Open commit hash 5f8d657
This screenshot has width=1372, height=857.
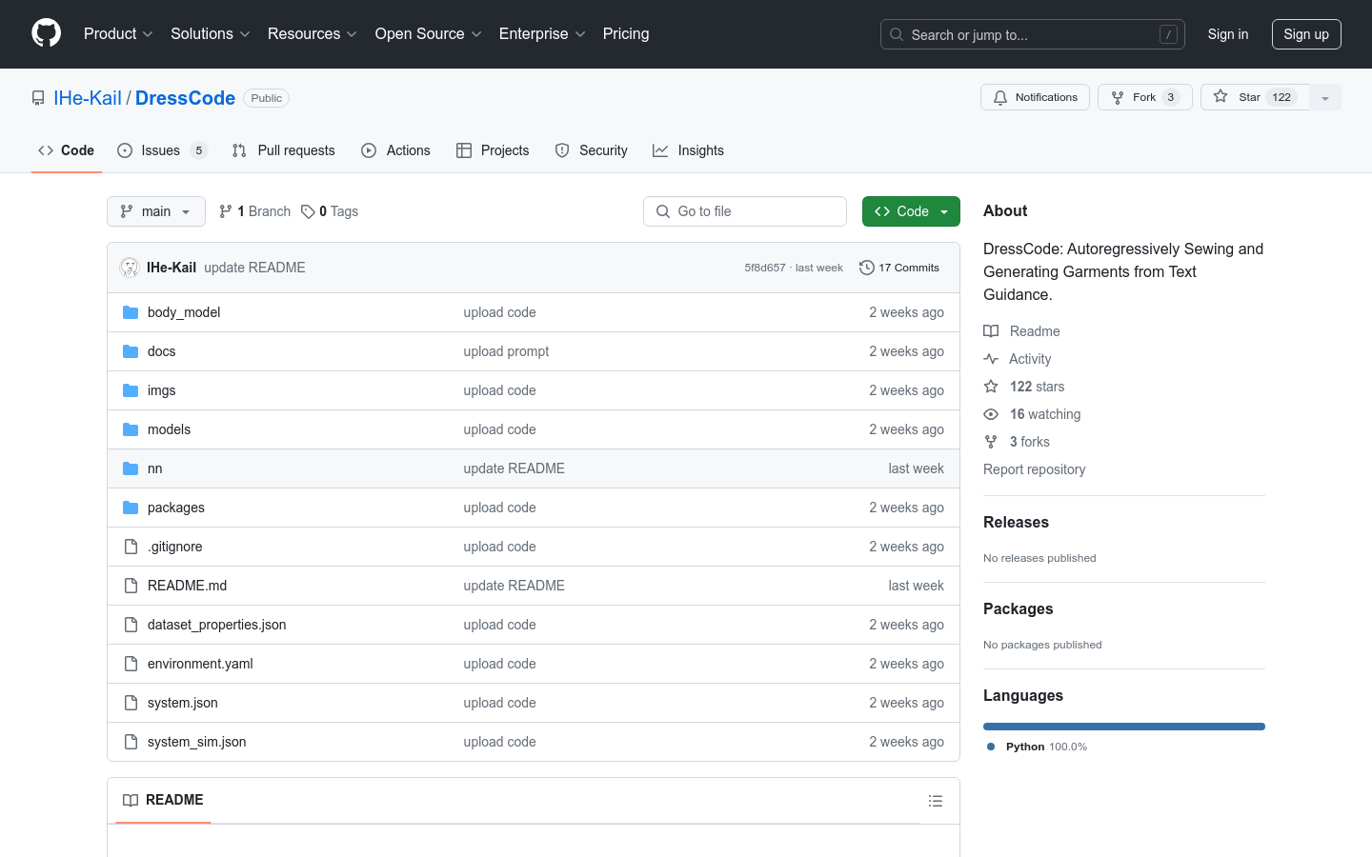pos(765,268)
